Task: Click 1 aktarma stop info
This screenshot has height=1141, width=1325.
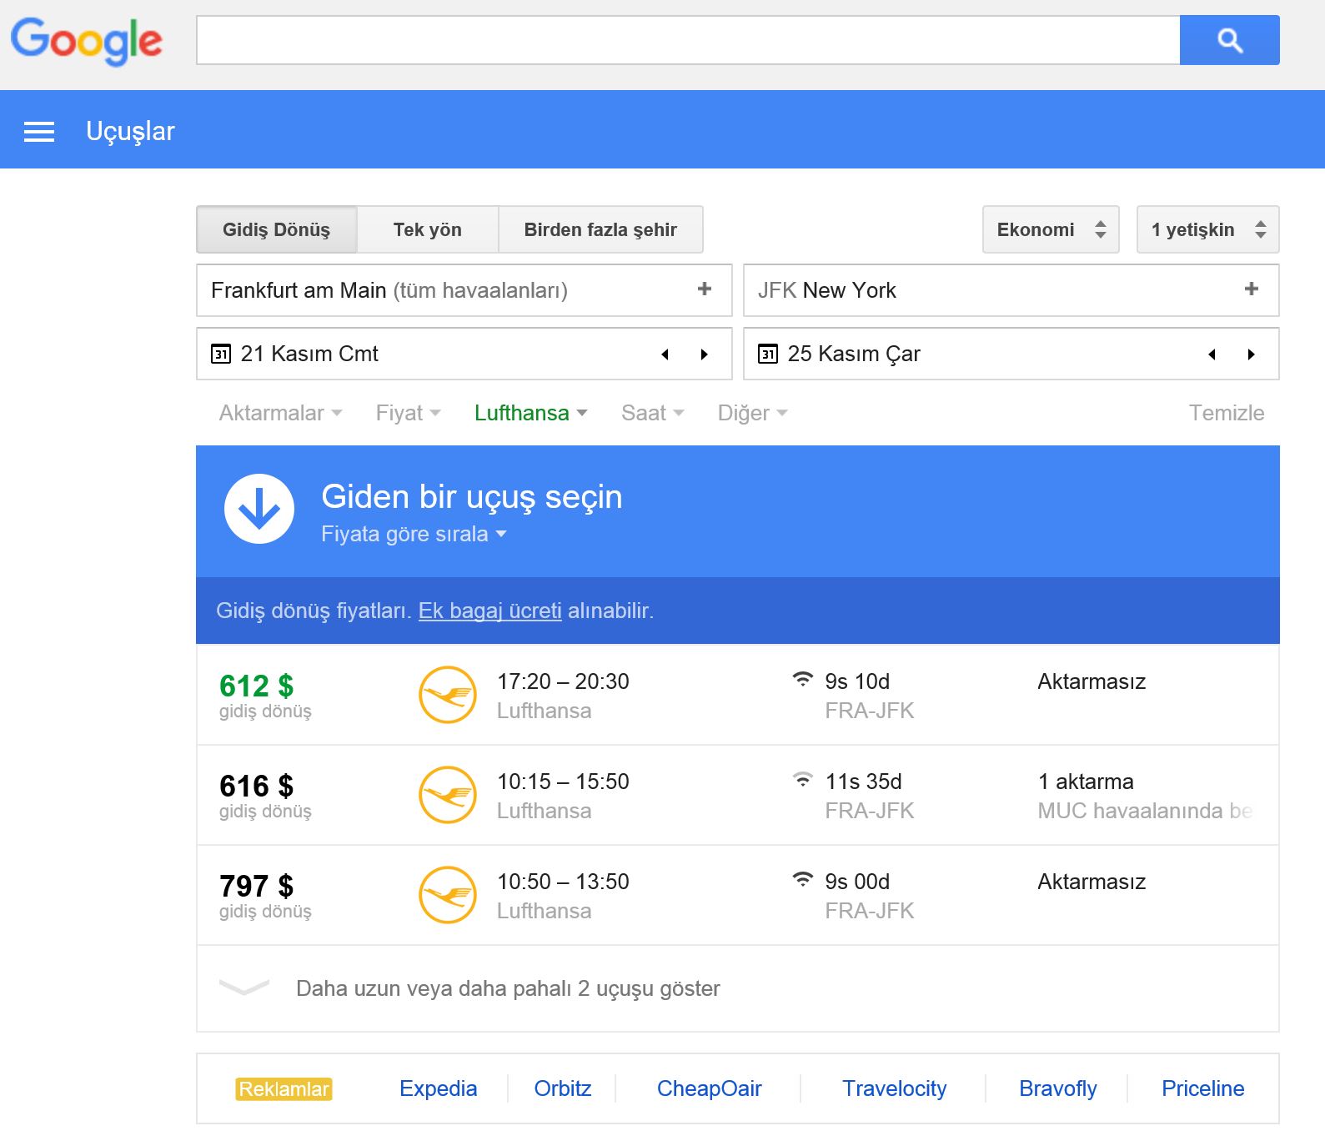Action: point(1086,782)
